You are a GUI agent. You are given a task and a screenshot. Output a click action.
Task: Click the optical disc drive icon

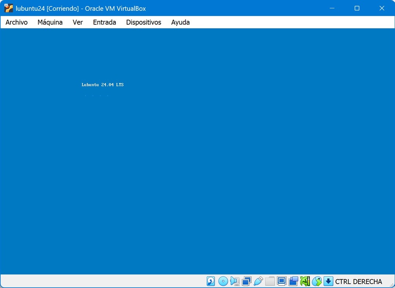coord(223,281)
